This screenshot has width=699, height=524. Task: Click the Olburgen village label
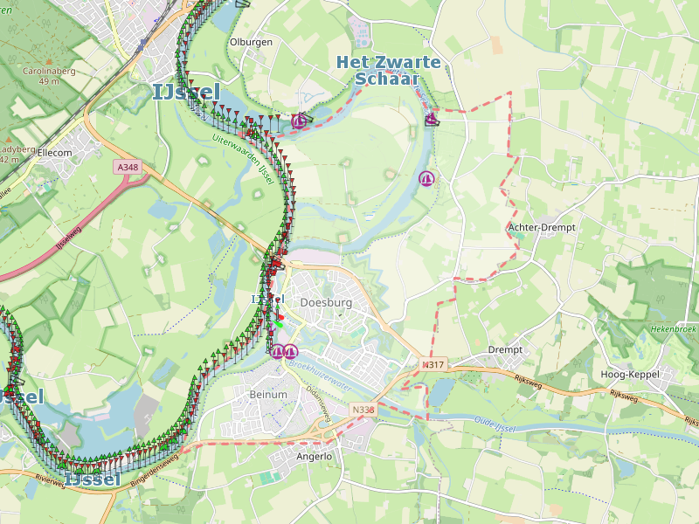(251, 42)
